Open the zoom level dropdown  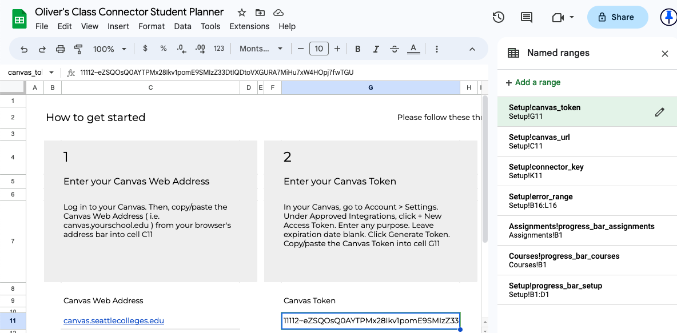pyautogui.click(x=110, y=49)
